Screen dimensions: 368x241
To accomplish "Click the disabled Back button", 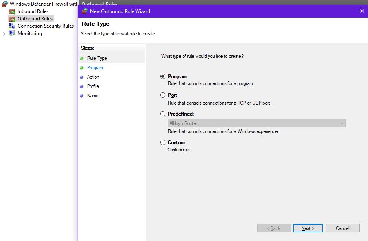I will point(274,228).
